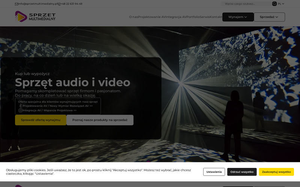Click the email envelope icon in top bar
Viewport: 300px width, 187px height.
[x=16, y=4]
